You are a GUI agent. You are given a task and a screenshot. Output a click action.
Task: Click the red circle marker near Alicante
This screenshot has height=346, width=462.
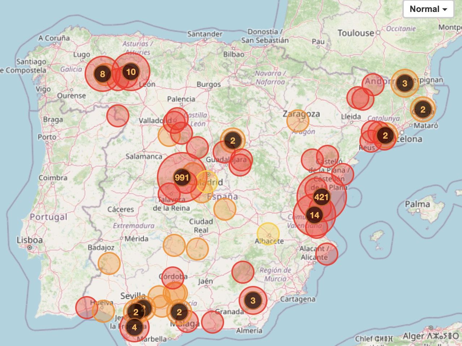click(x=326, y=254)
